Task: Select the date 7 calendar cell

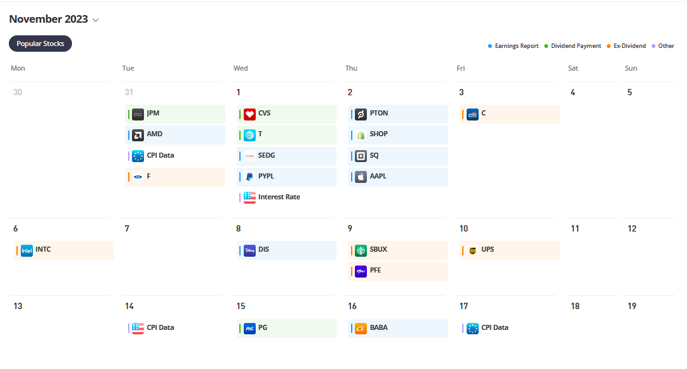Action: tap(170, 249)
